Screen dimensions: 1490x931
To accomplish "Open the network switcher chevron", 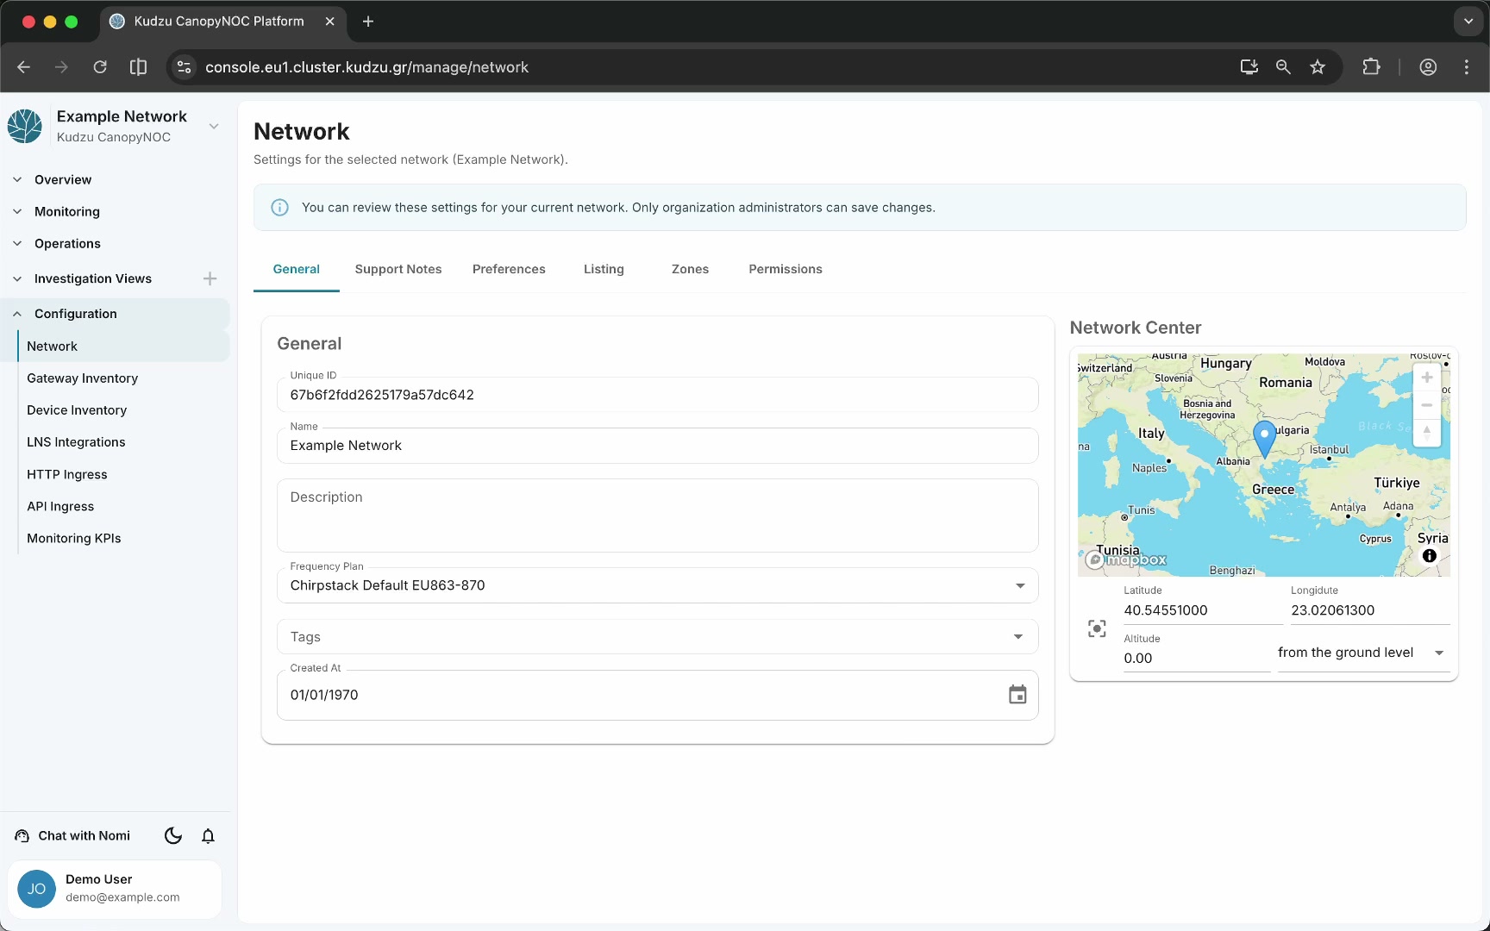I will [214, 126].
